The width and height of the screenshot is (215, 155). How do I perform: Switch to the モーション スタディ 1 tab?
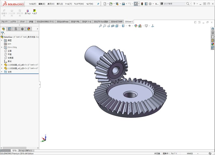click(x=25, y=150)
